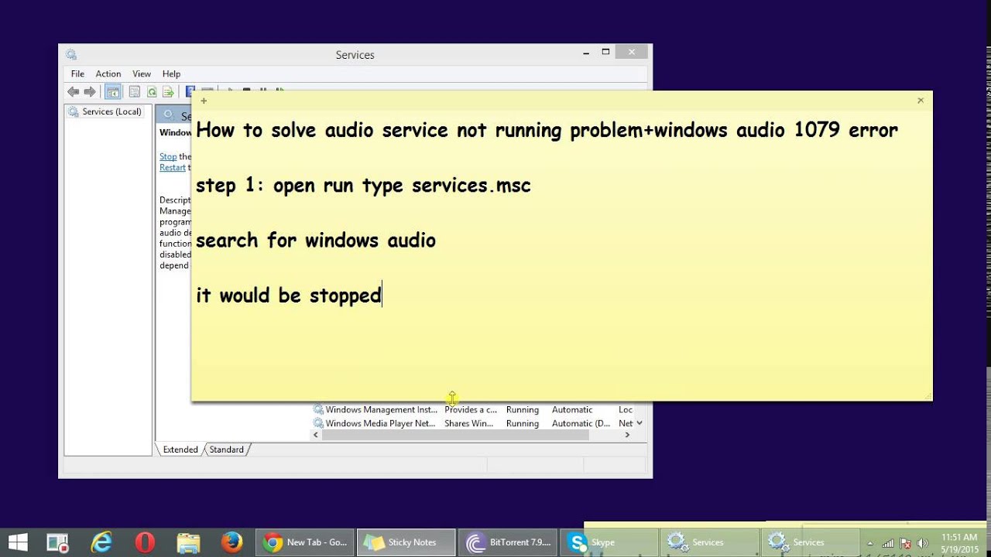Viewport: 991px width, 557px height.
Task: Click the down scroll arrow of services list
Action: pyautogui.click(x=640, y=423)
